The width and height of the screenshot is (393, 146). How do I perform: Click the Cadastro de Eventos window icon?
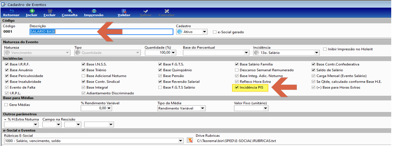click(x=4, y=4)
